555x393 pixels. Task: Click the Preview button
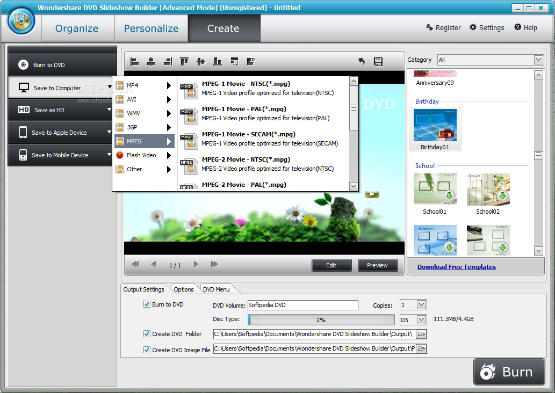click(x=378, y=265)
